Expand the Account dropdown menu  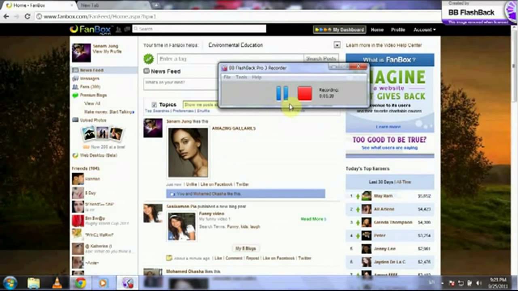pos(425,30)
